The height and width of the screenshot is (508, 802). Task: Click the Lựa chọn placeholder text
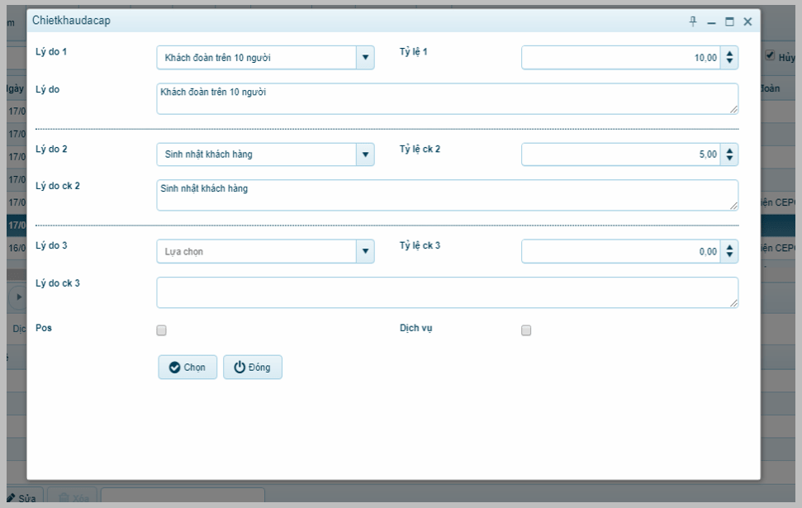pyautogui.click(x=183, y=252)
